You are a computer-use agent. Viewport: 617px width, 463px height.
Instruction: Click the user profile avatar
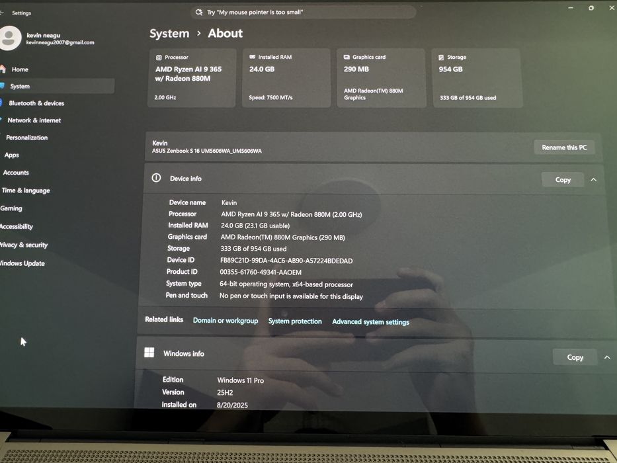[x=9, y=38]
